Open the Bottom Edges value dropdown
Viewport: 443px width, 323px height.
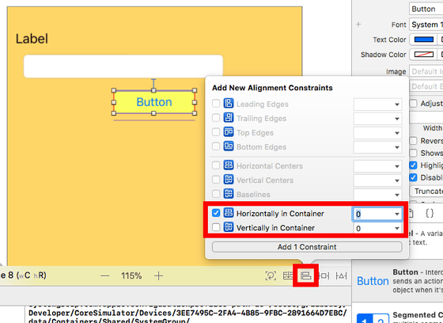point(396,147)
